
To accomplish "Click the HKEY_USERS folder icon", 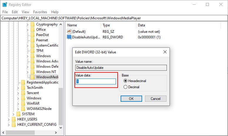I will 14,119.
